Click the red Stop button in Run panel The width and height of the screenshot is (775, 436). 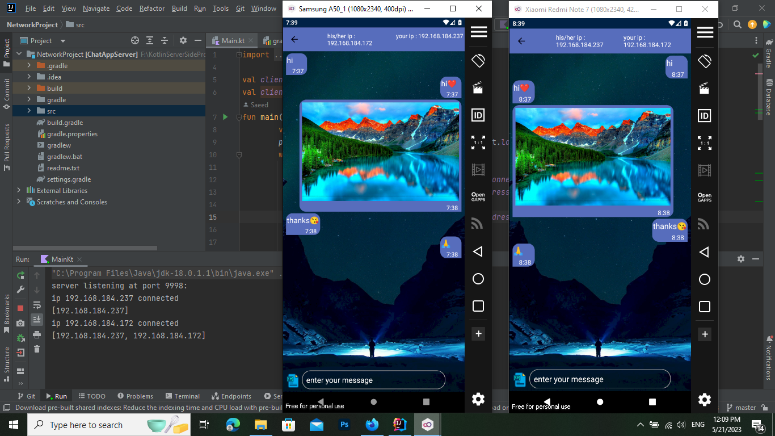[x=21, y=308]
